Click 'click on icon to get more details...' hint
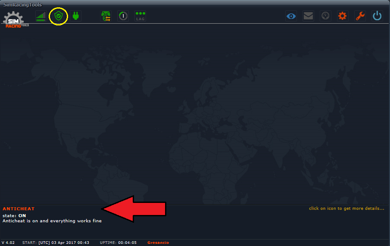 pos(346,209)
